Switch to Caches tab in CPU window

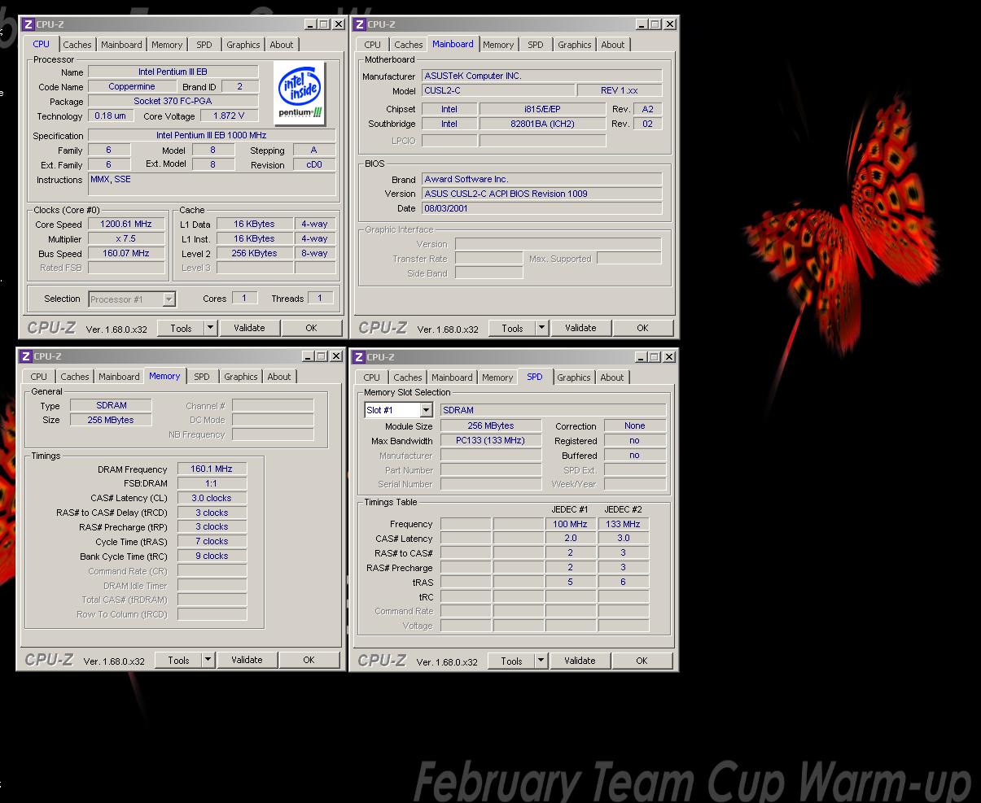[77, 45]
